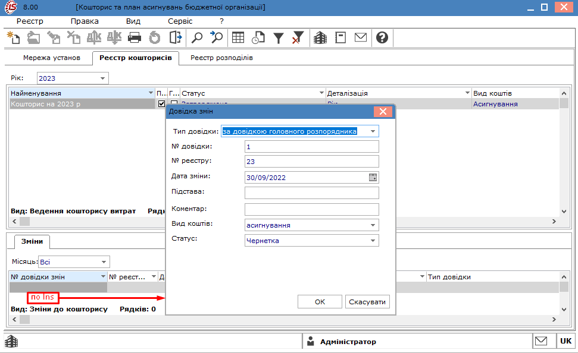Toggle checkbox in Кошторис на 2023 р row

(x=161, y=104)
